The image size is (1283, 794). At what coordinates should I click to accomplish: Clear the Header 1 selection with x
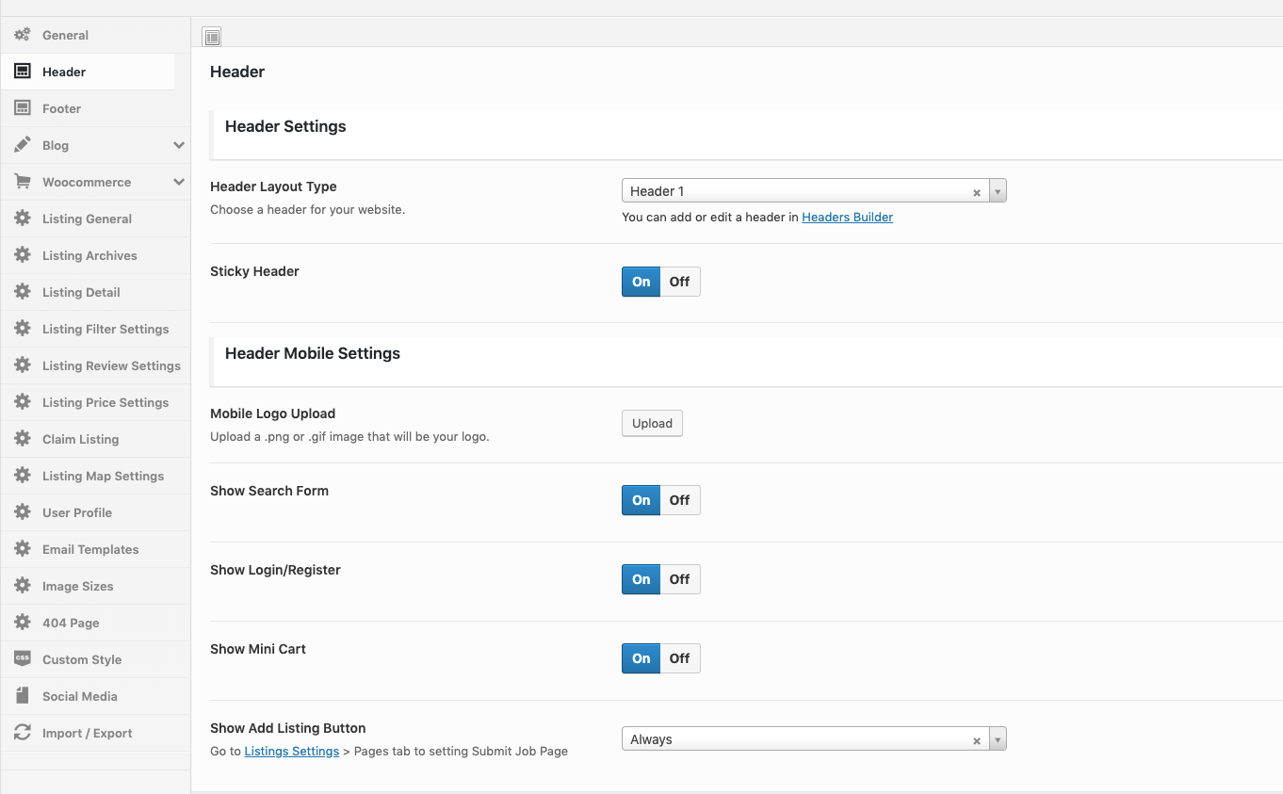[977, 192]
